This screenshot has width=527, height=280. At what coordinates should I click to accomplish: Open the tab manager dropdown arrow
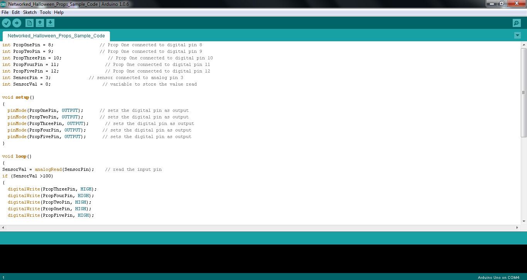(517, 35)
